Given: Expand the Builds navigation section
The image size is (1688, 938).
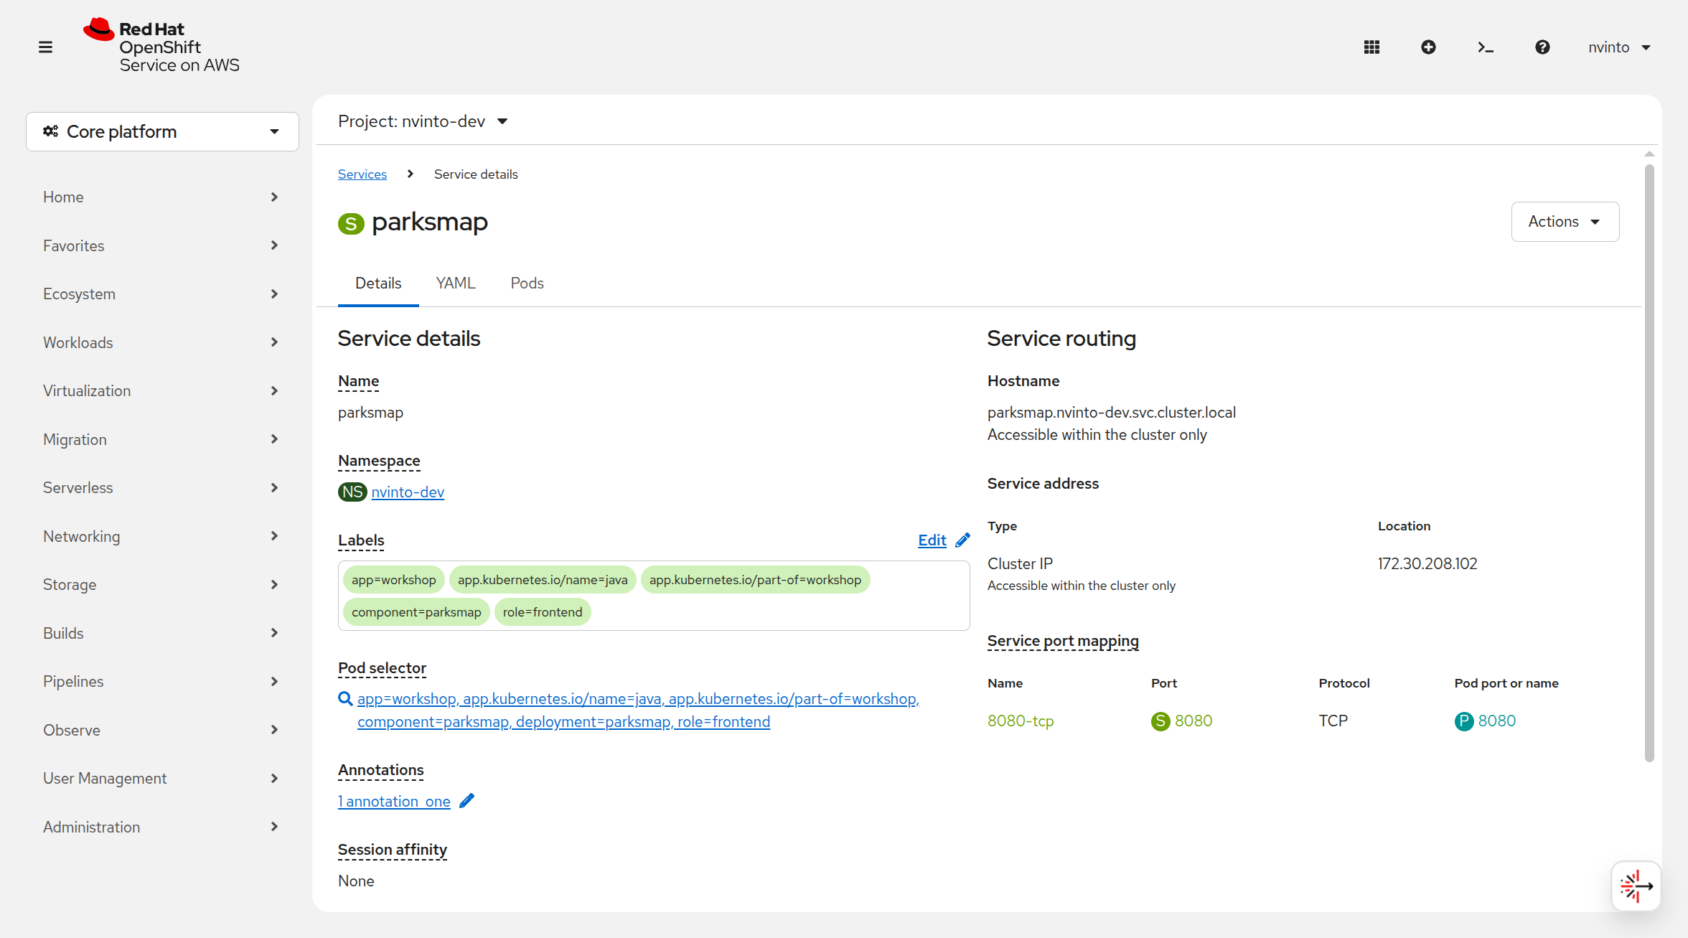Looking at the screenshot, I should [161, 633].
